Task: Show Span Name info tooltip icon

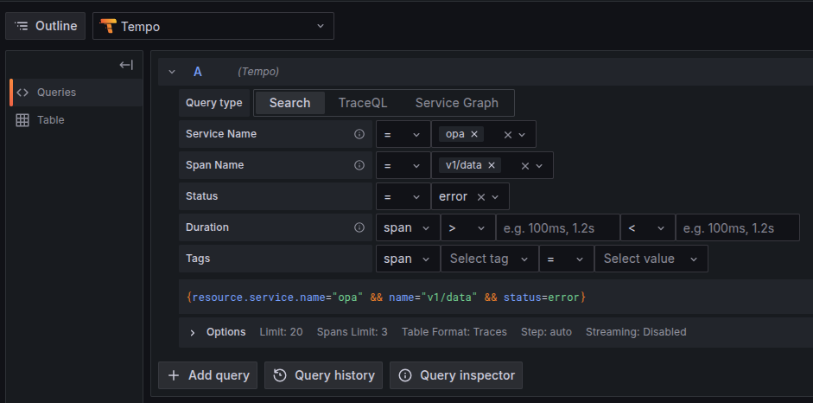Action: point(359,165)
